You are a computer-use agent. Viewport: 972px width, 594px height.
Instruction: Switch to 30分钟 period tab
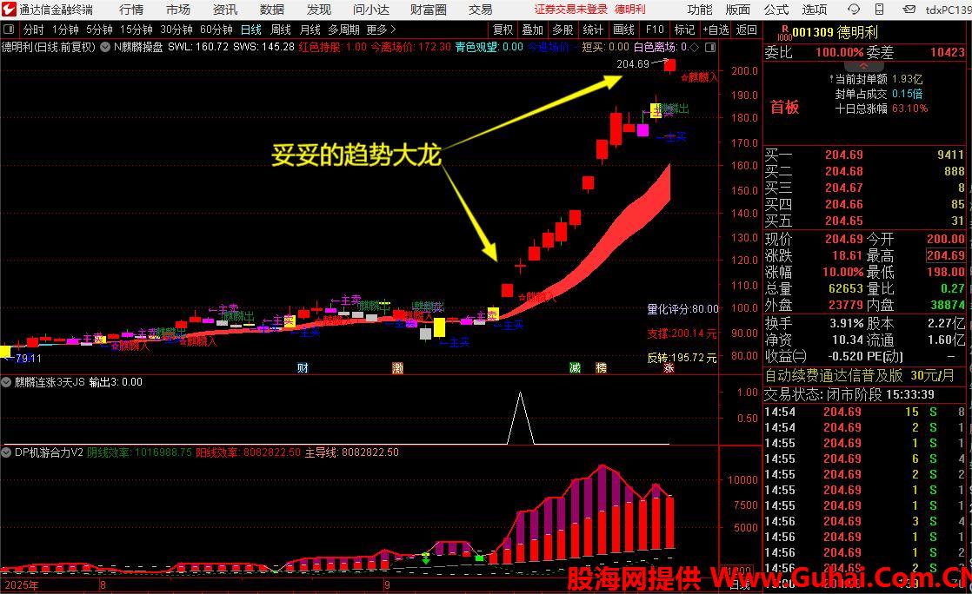(x=176, y=30)
